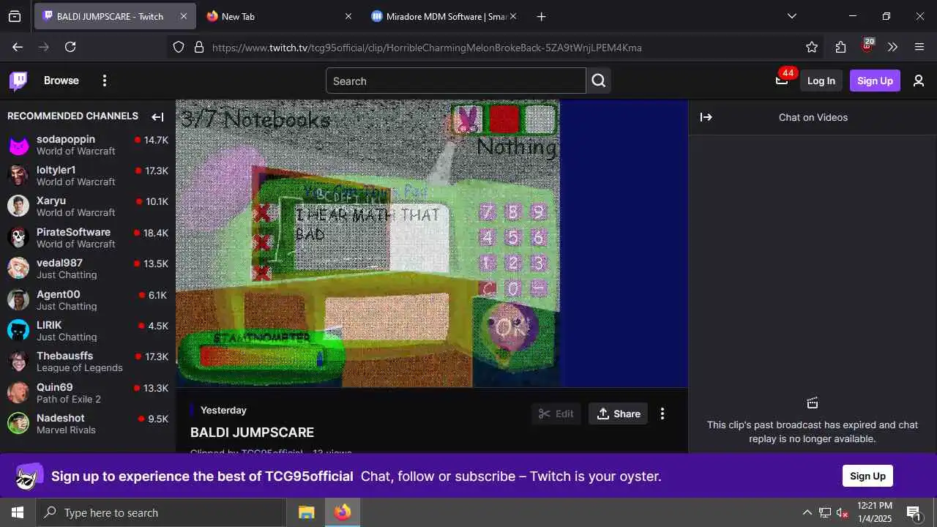This screenshot has height=527, width=937.
Task: Open Thebausffs channel avatar
Action: pyautogui.click(x=18, y=362)
